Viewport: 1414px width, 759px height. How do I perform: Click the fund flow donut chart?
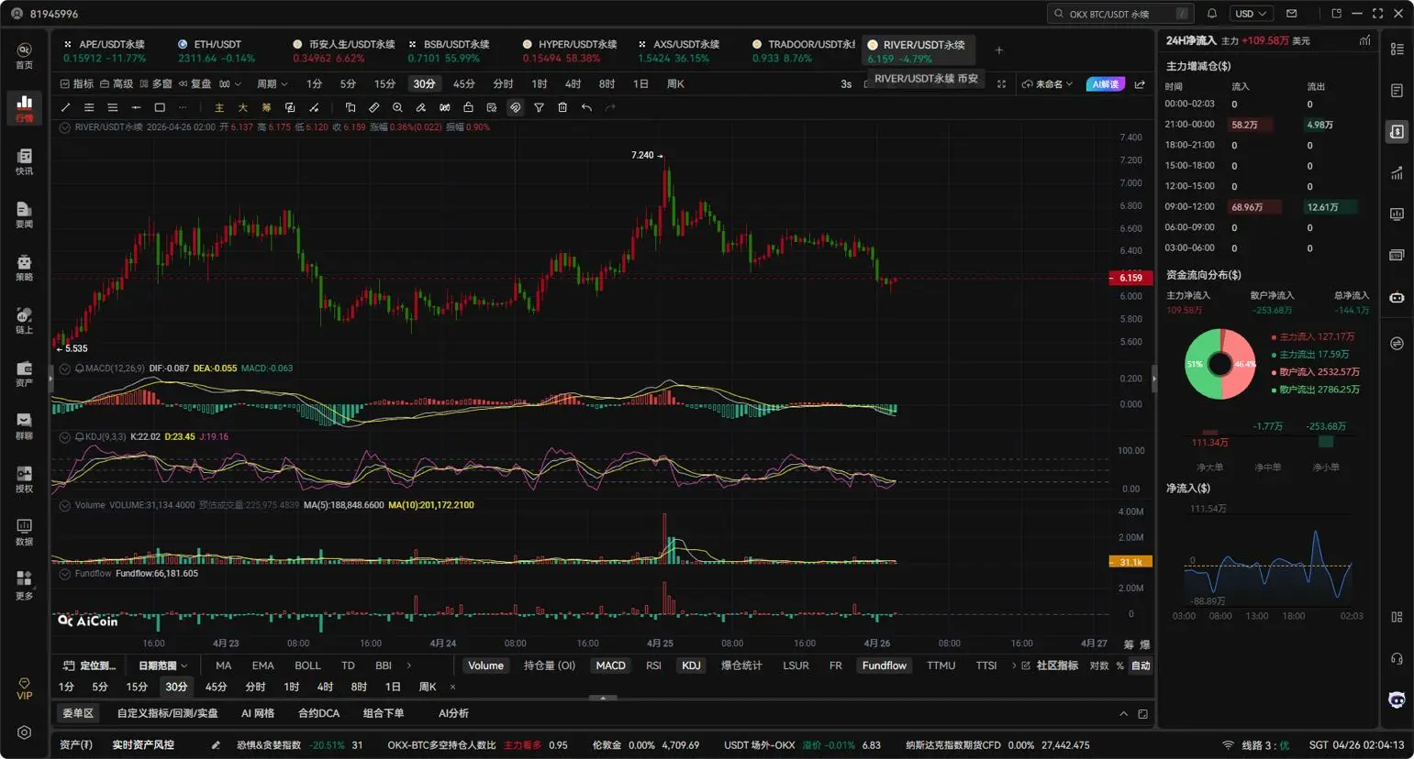[1219, 364]
